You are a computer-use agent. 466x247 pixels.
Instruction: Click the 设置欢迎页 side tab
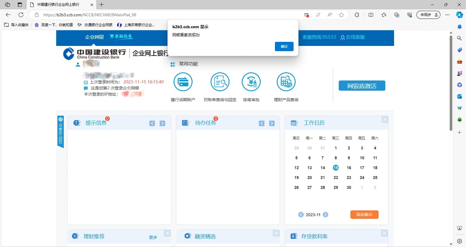(61, 132)
